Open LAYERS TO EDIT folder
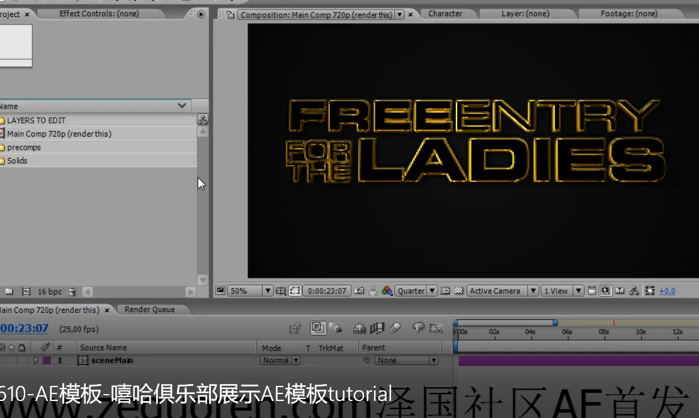Screen dimensions: 699x418 [x=36, y=120]
